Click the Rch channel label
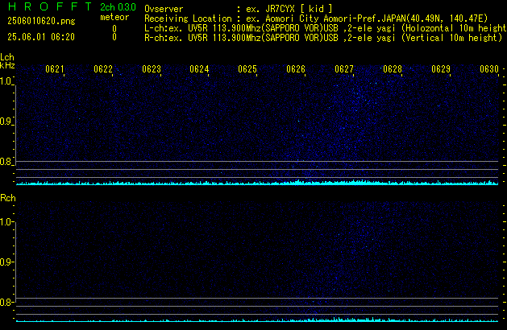The width and height of the screenshot is (507, 330). pyautogui.click(x=8, y=198)
